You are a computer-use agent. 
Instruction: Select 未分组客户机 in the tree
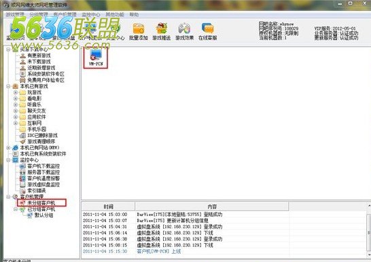[41, 203]
